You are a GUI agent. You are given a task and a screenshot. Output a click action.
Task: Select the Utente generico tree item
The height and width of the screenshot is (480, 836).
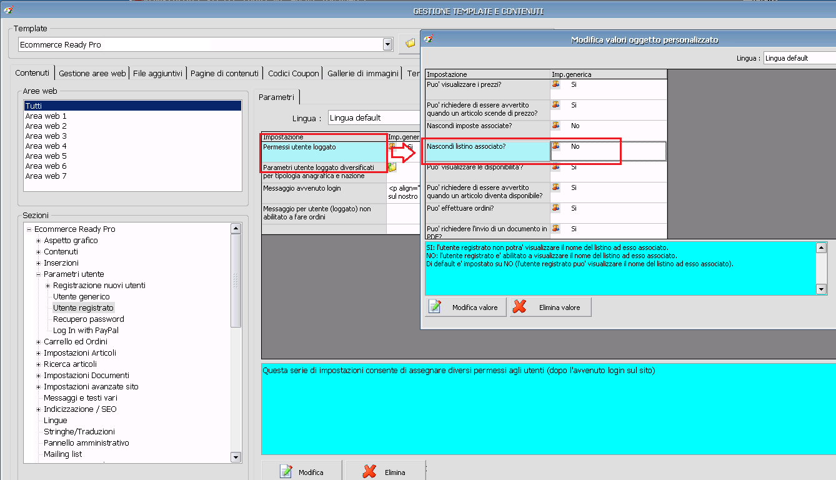point(81,297)
